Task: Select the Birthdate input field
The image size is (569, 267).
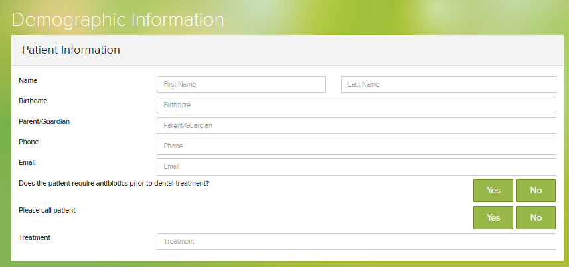Action: [x=356, y=105]
